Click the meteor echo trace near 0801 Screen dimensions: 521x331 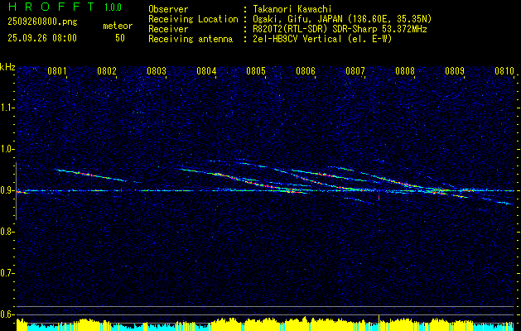[90, 175]
